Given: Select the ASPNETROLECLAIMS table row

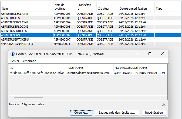Looking at the screenshot, I should click(x=91, y=14).
